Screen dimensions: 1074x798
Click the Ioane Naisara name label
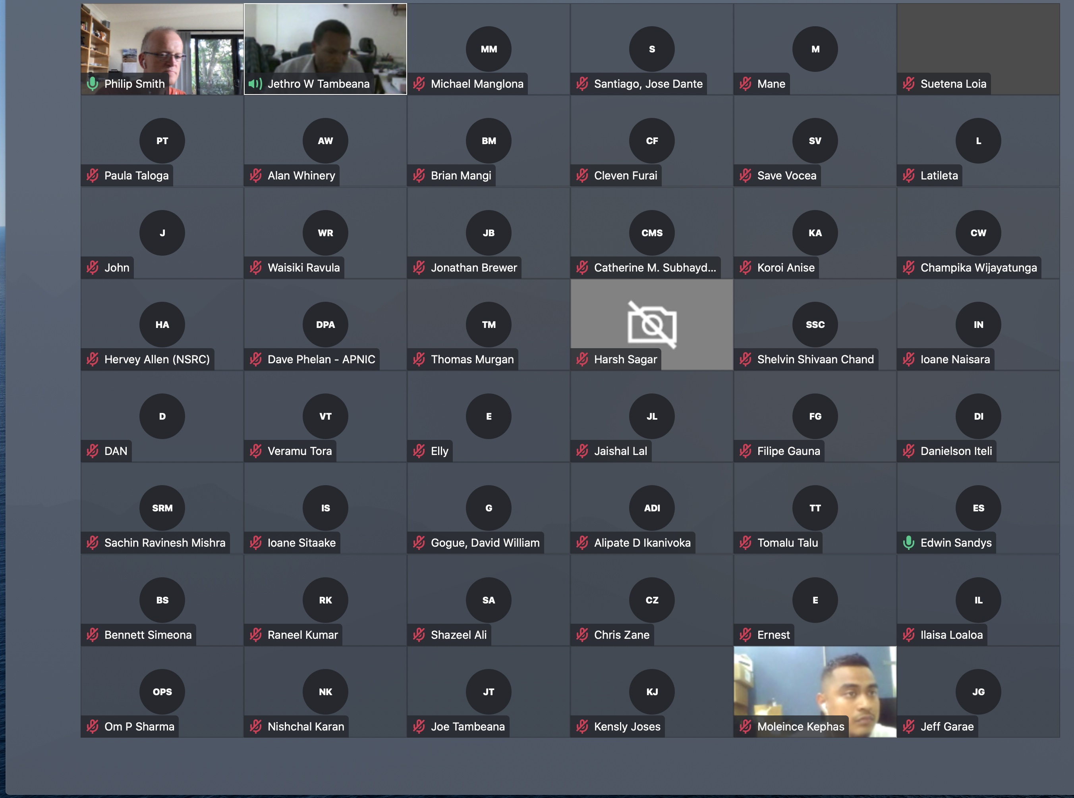click(x=955, y=359)
